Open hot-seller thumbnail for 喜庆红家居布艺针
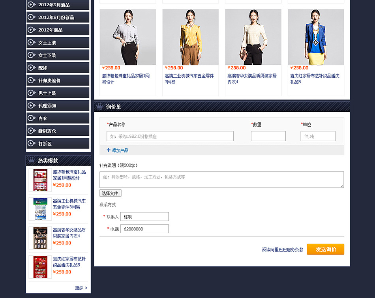Viewport: 375px width, 298px height. (x=40, y=267)
